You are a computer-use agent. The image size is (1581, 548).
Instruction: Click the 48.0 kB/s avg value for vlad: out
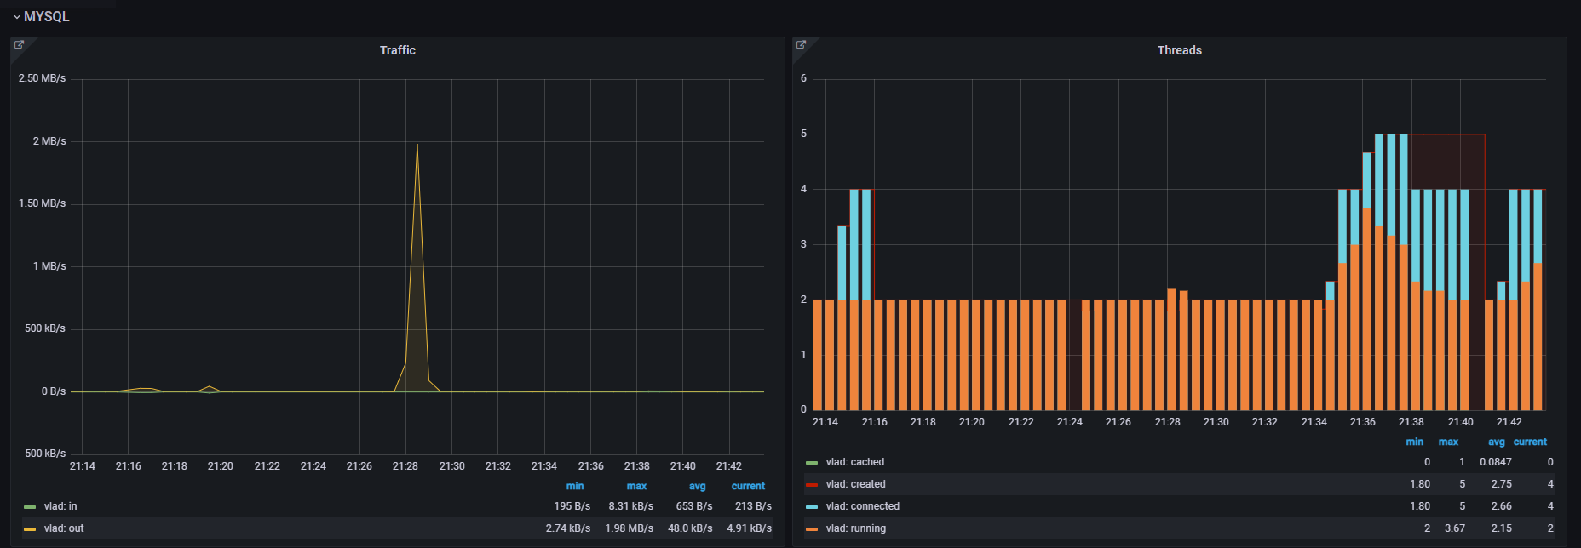coord(690,528)
